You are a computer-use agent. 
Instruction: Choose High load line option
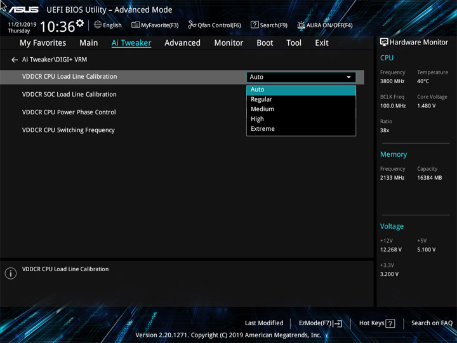pos(301,119)
